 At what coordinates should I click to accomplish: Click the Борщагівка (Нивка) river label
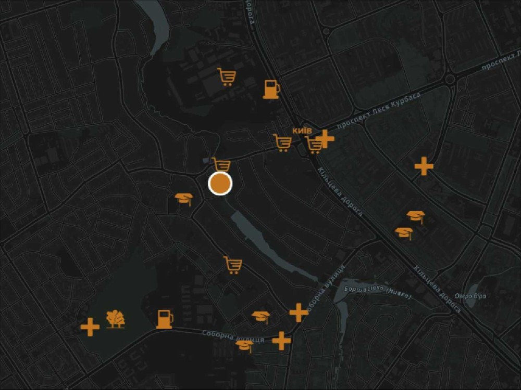tap(378, 292)
